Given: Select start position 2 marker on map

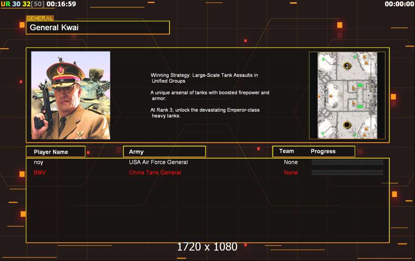Looking at the screenshot, I should pyautogui.click(x=347, y=66).
